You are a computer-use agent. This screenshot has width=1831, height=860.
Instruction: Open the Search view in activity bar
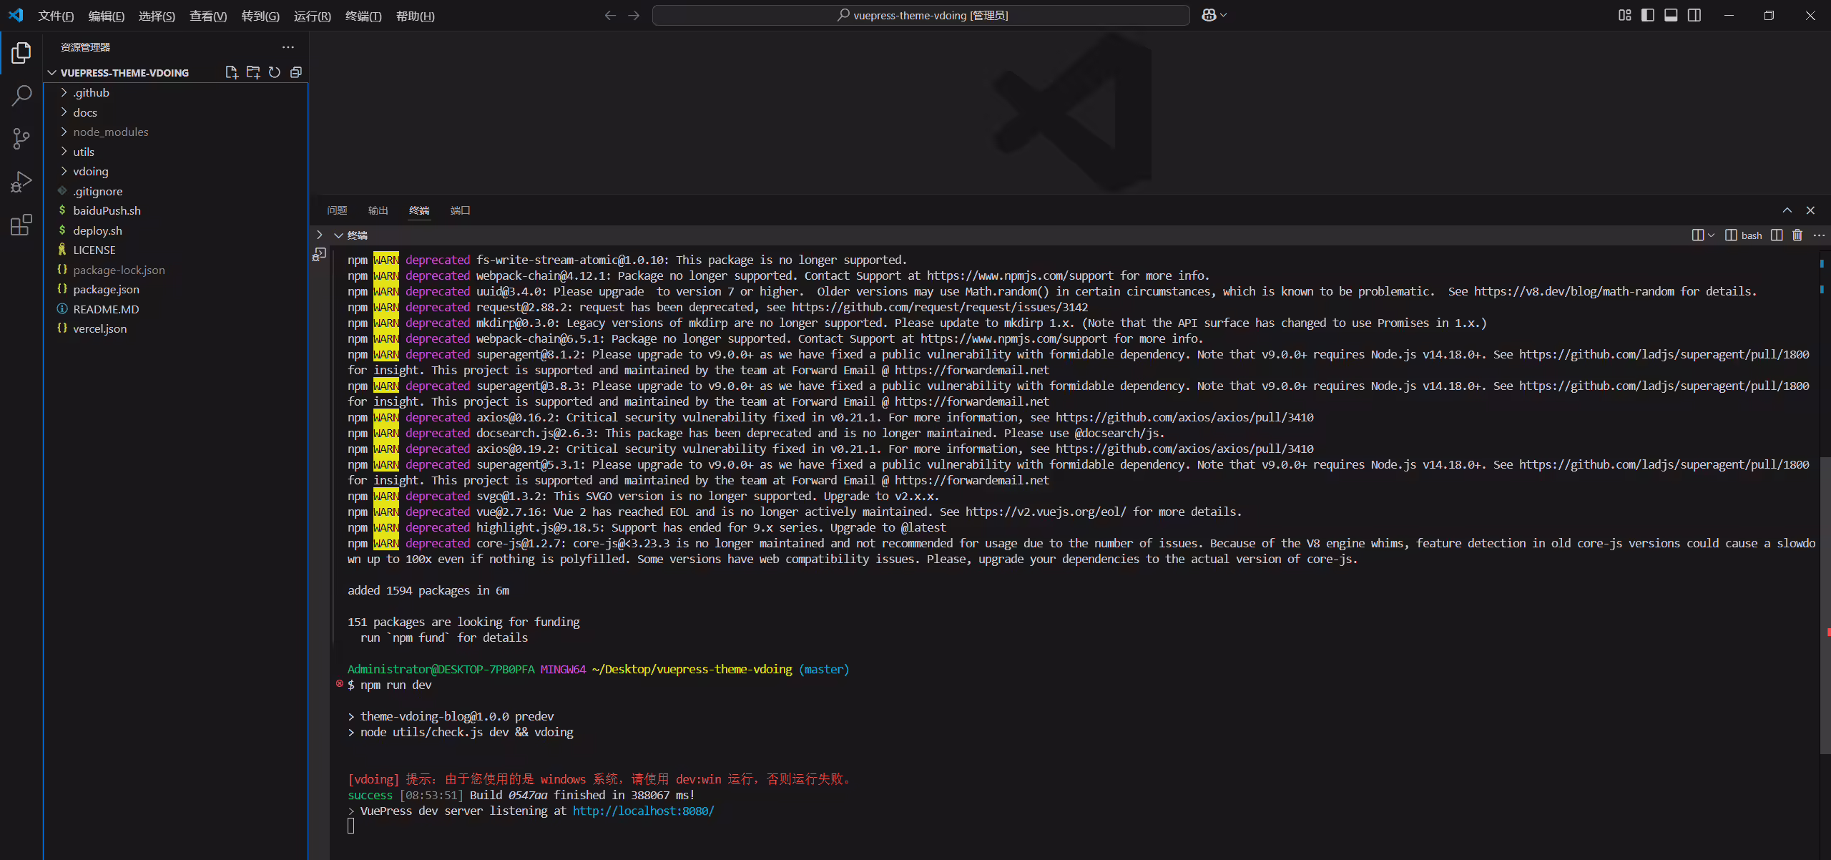pyautogui.click(x=21, y=95)
